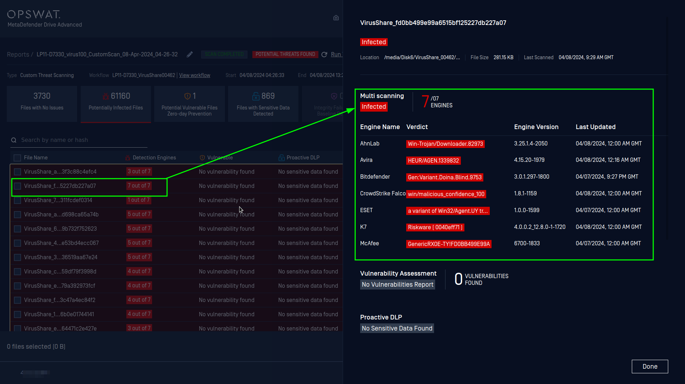Toggle the select-all checkbox in File Name header
685x384 pixels.
point(17,158)
